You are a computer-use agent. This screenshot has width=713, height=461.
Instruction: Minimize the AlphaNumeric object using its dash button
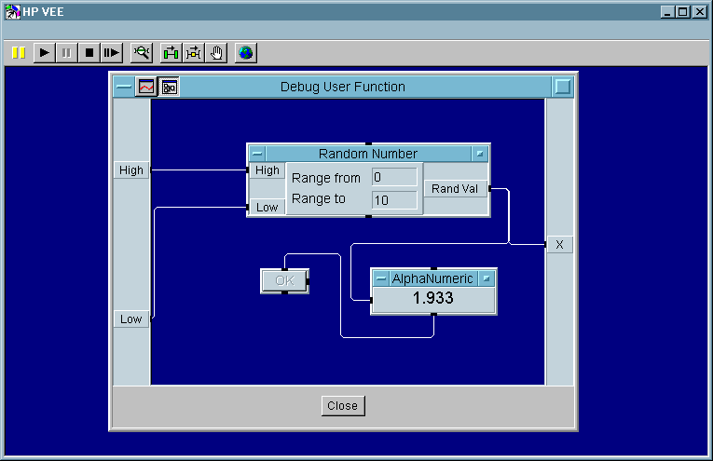[381, 278]
